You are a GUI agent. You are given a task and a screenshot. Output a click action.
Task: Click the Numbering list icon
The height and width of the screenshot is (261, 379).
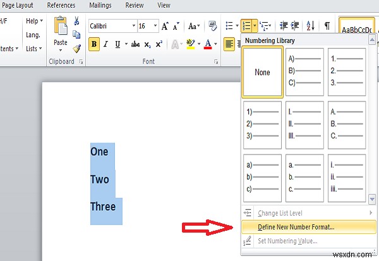point(246,26)
